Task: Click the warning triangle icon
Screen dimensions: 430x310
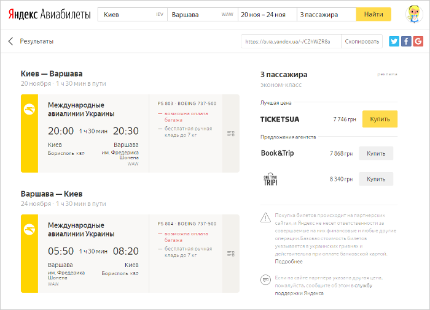Action: click(265, 217)
